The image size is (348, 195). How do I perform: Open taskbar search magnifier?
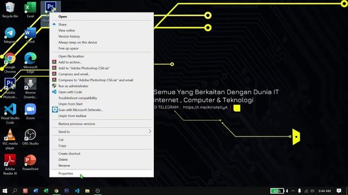click(15, 191)
